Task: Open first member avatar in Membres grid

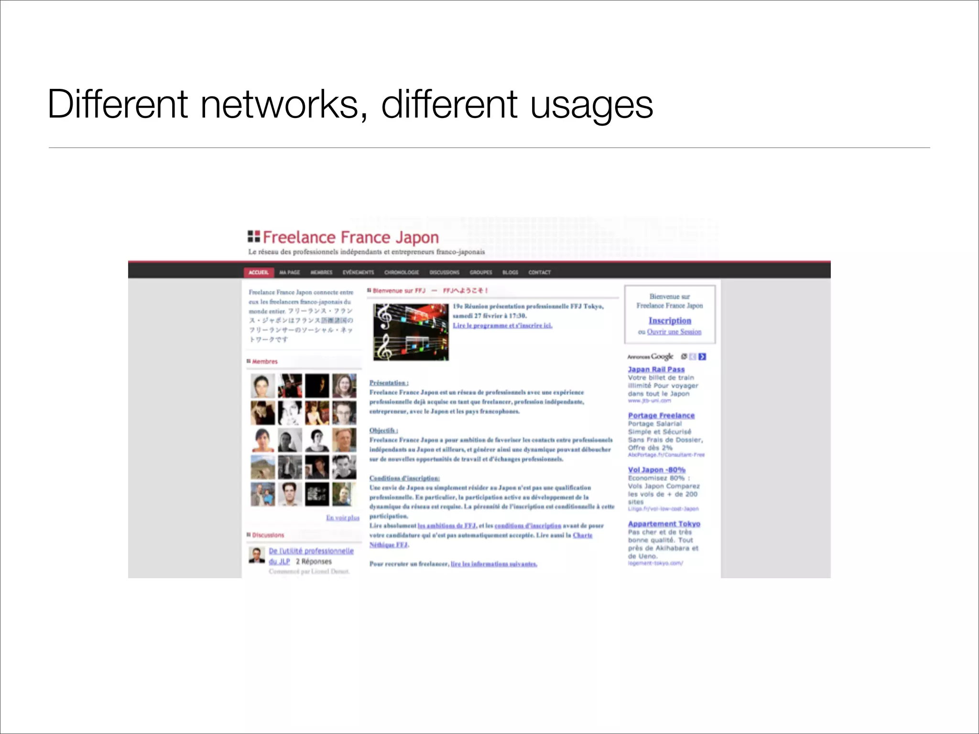Action: coord(262,386)
